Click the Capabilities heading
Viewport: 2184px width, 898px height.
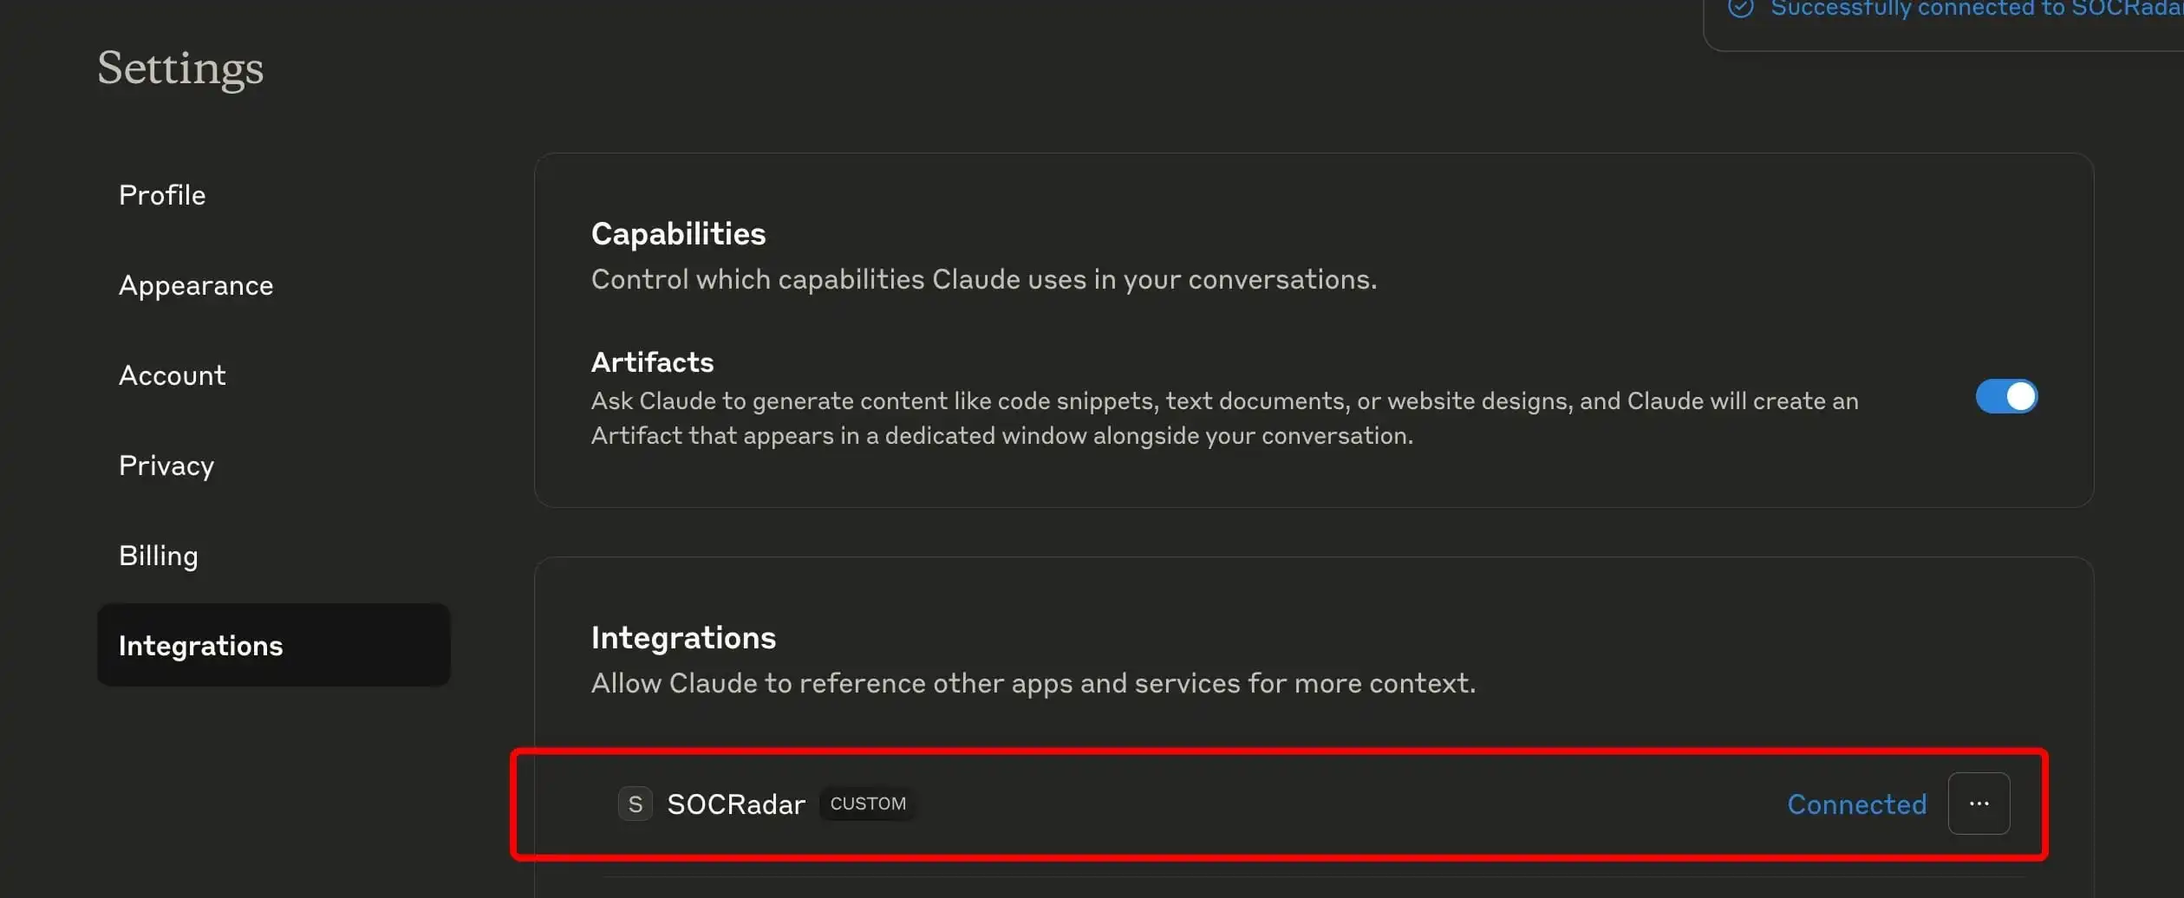tap(678, 234)
